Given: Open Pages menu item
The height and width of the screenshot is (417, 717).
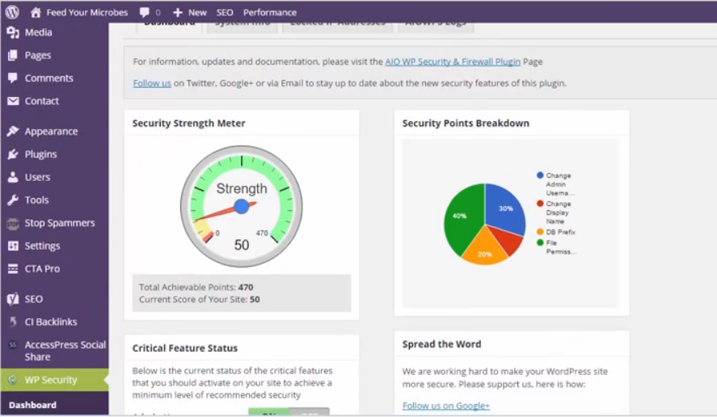Looking at the screenshot, I should coord(38,55).
